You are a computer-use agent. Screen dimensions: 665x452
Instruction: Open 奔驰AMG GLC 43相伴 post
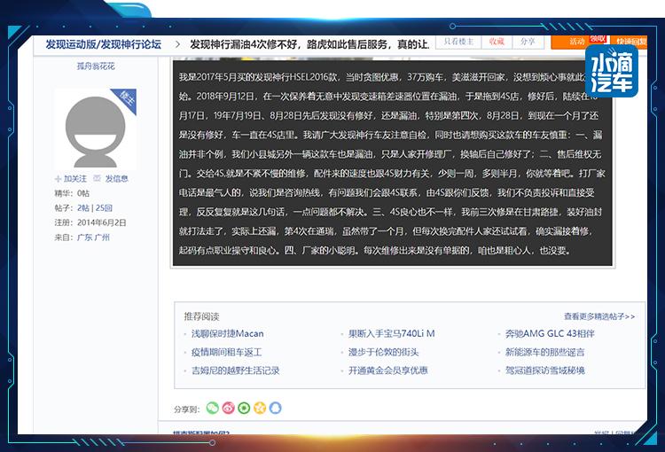[x=550, y=334]
